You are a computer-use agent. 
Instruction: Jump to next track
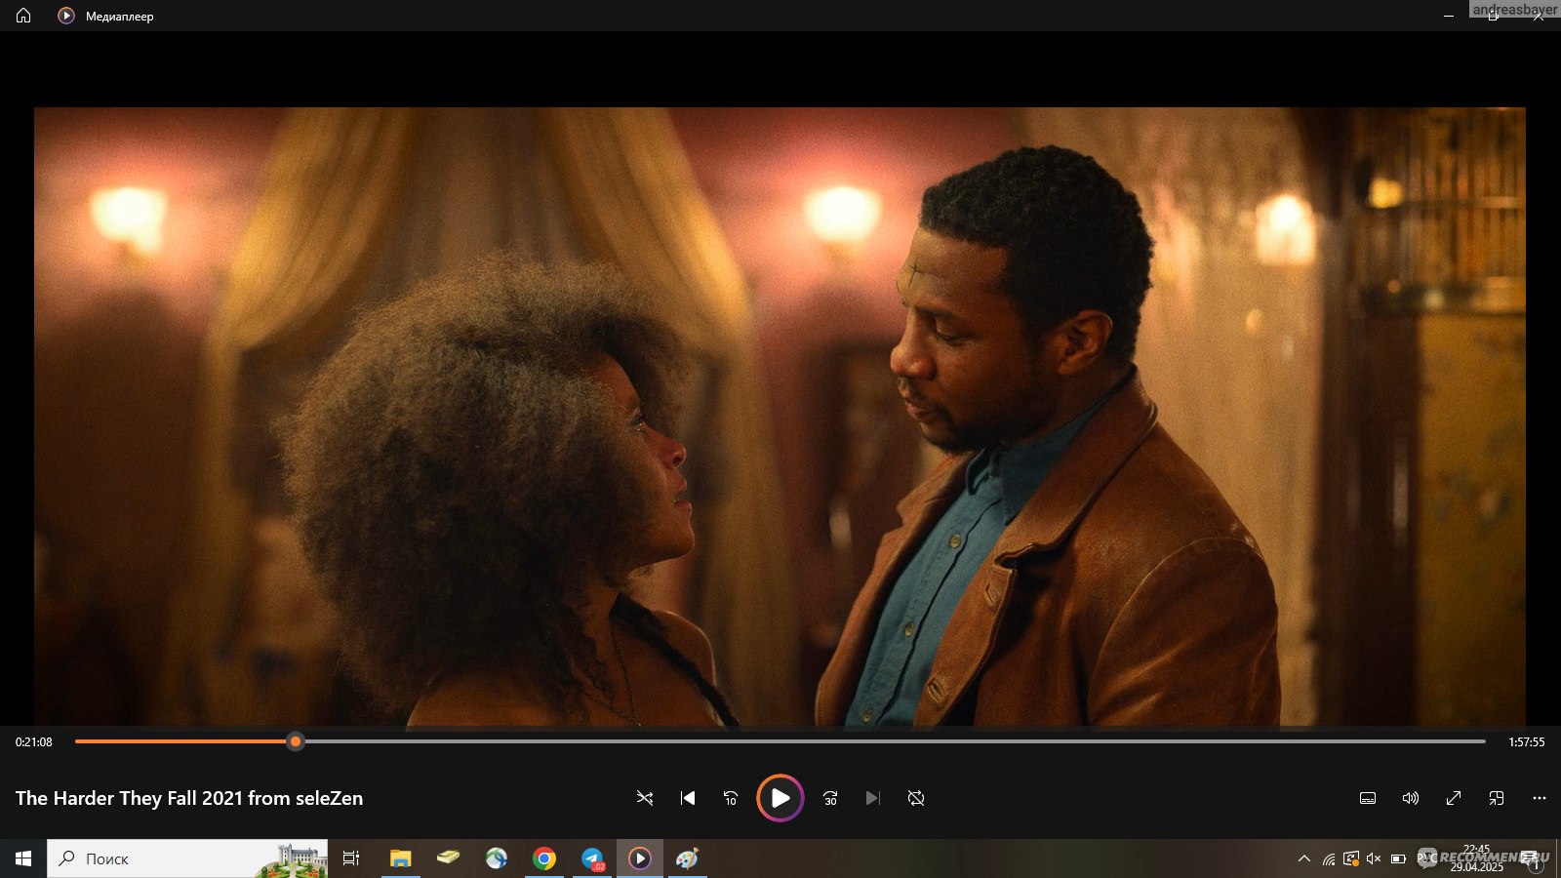pyautogui.click(x=873, y=798)
